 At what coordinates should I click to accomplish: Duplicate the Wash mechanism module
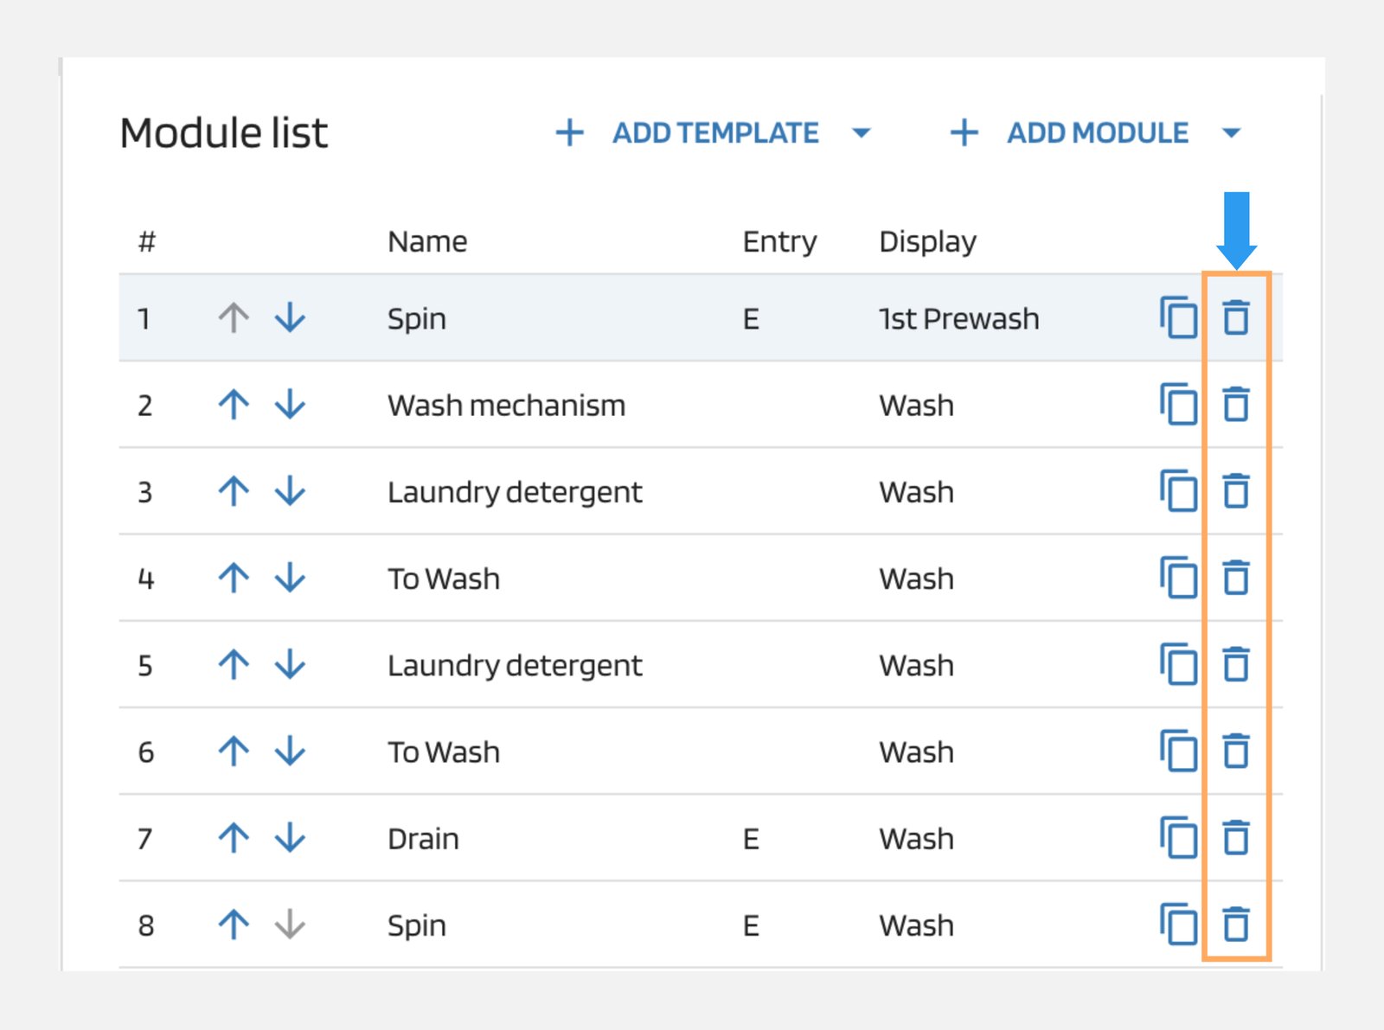pos(1178,405)
